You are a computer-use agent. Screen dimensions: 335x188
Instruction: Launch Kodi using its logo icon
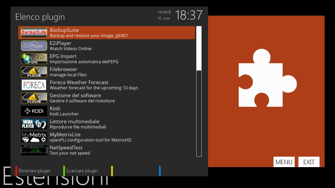click(x=33, y=111)
